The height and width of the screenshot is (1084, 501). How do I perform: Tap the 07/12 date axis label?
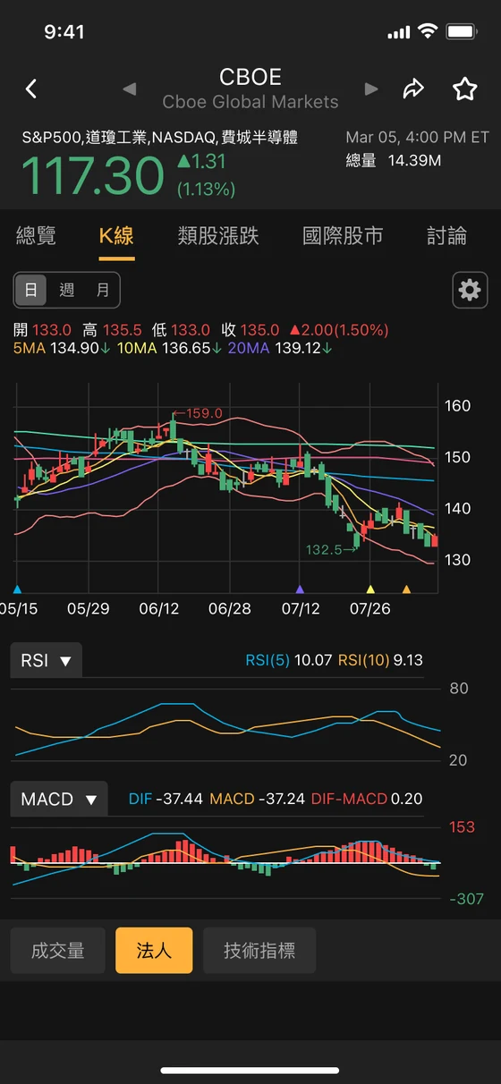[x=301, y=609]
